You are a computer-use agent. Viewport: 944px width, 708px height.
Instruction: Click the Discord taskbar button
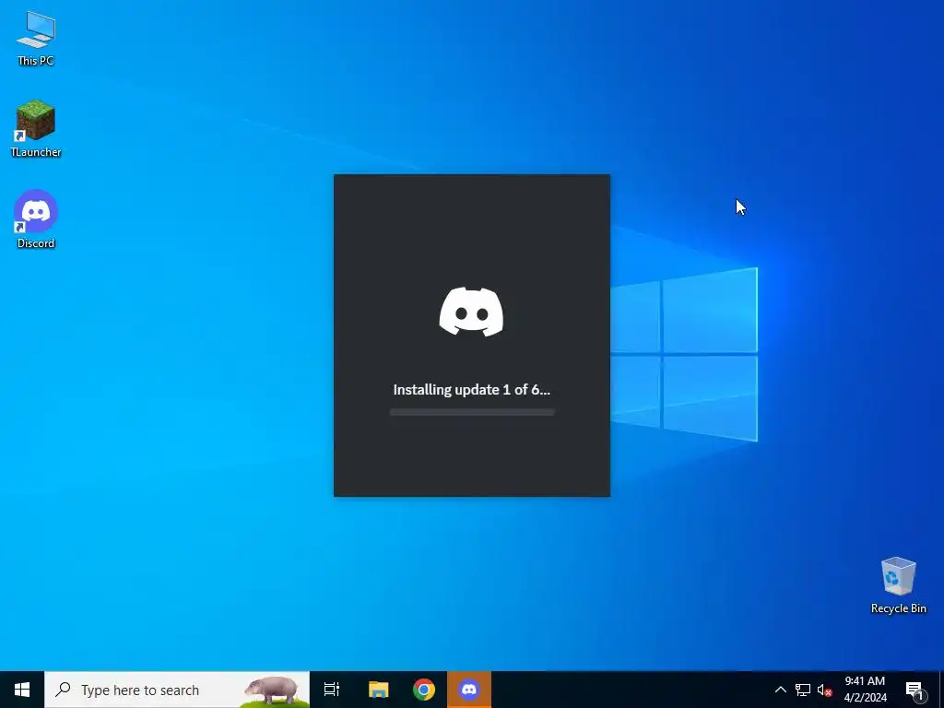tap(469, 690)
